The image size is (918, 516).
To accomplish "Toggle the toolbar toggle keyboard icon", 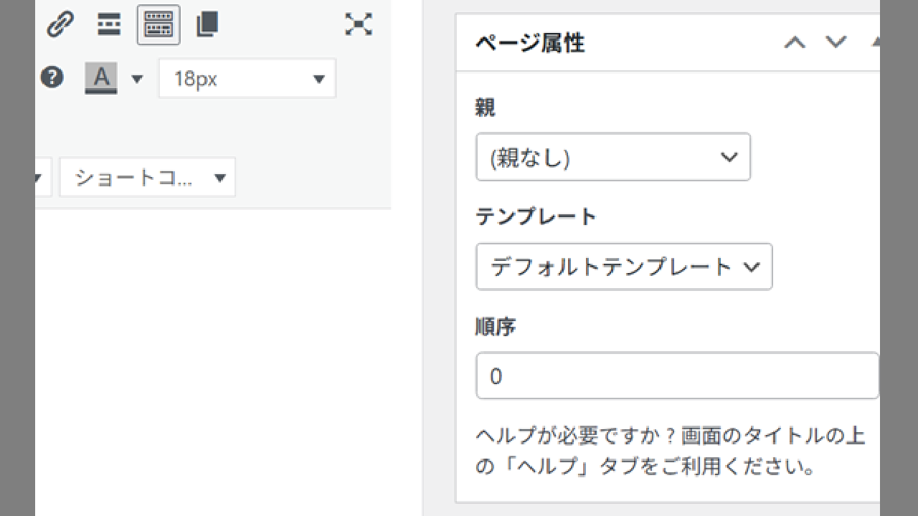I will point(158,25).
